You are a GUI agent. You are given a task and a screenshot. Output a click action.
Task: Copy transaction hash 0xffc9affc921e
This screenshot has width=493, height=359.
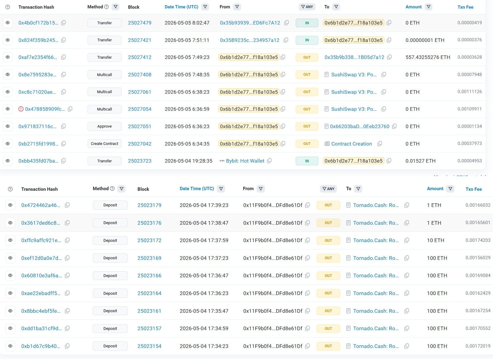coord(67,240)
